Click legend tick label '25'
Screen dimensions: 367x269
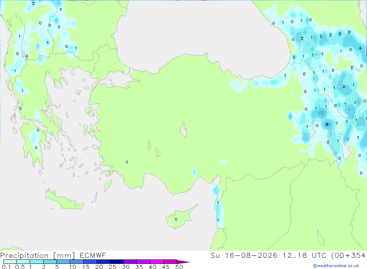[x=113, y=267]
